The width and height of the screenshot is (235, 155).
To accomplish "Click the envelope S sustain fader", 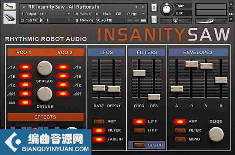I will [x=206, y=66].
